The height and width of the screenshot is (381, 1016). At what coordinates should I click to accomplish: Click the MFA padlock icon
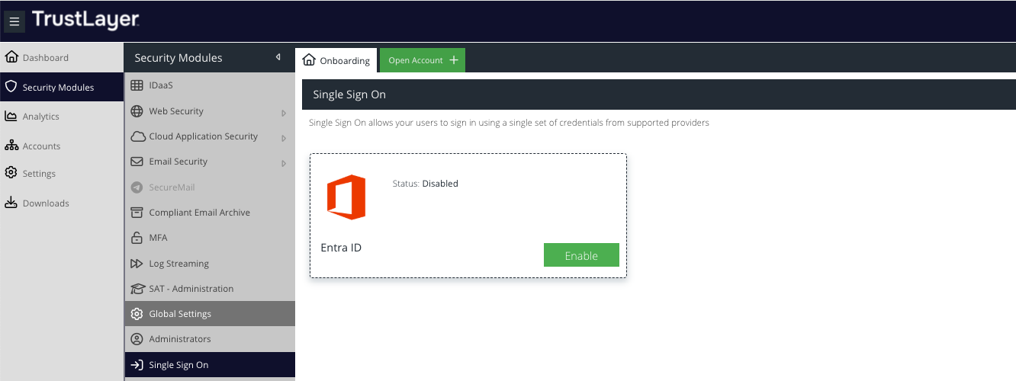(x=137, y=238)
